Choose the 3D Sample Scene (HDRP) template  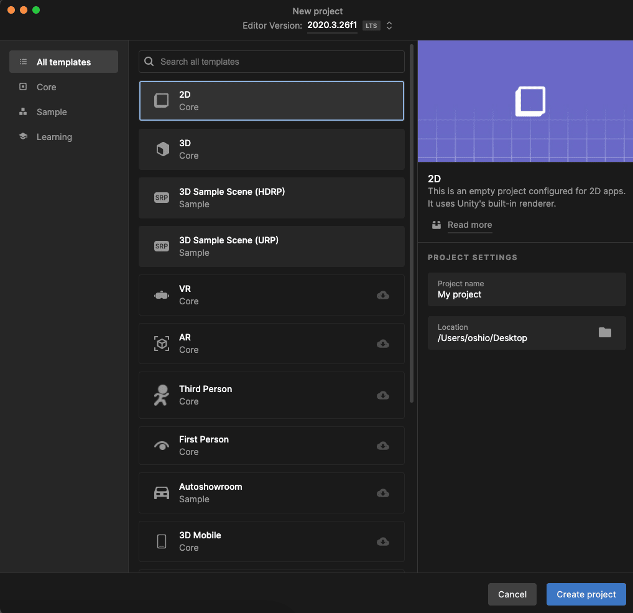pos(272,198)
